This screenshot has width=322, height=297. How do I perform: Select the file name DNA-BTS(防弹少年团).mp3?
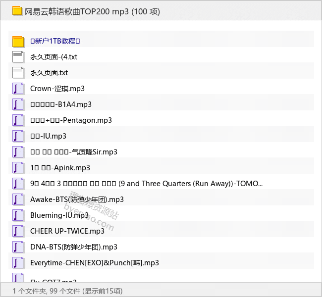click(x=74, y=247)
